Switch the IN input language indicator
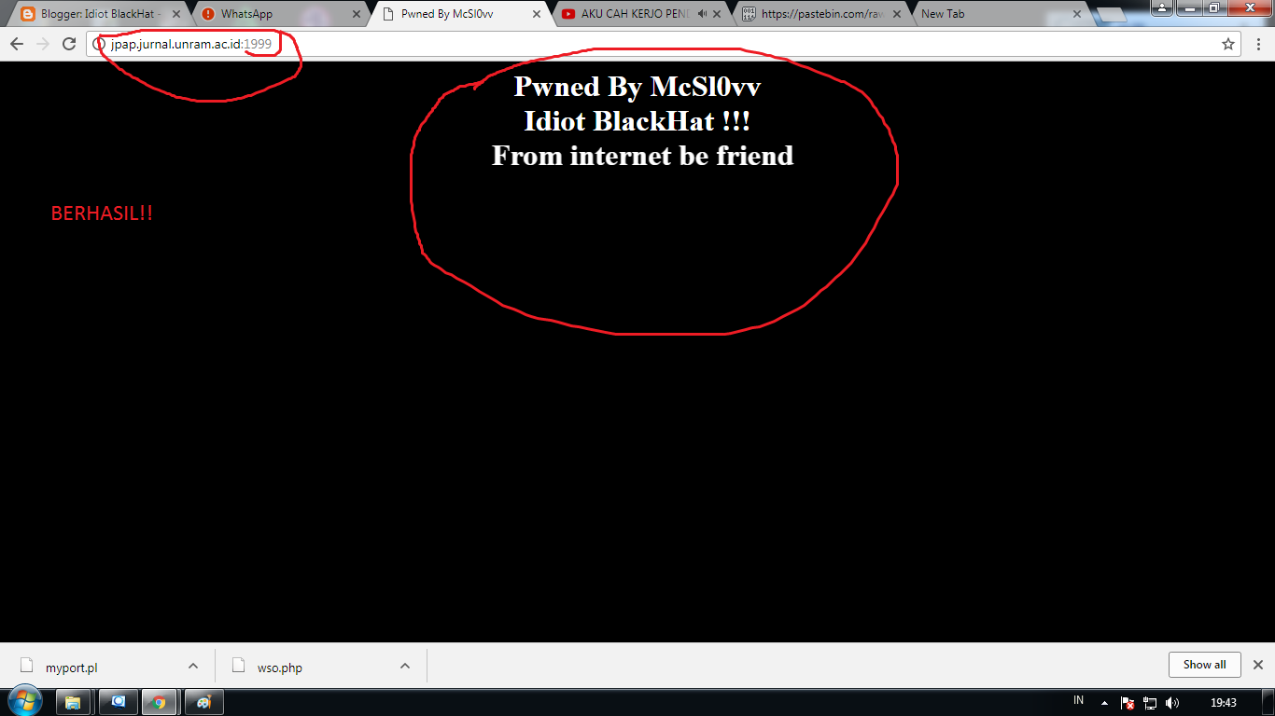Viewport: 1275px width, 716px height. coord(1077,701)
